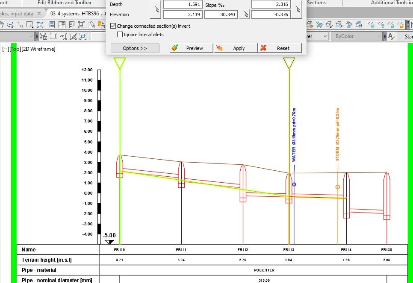The height and width of the screenshot is (283, 413).
Task: Open Edit Ribbon and Toolbar tab
Action: click(65, 3)
